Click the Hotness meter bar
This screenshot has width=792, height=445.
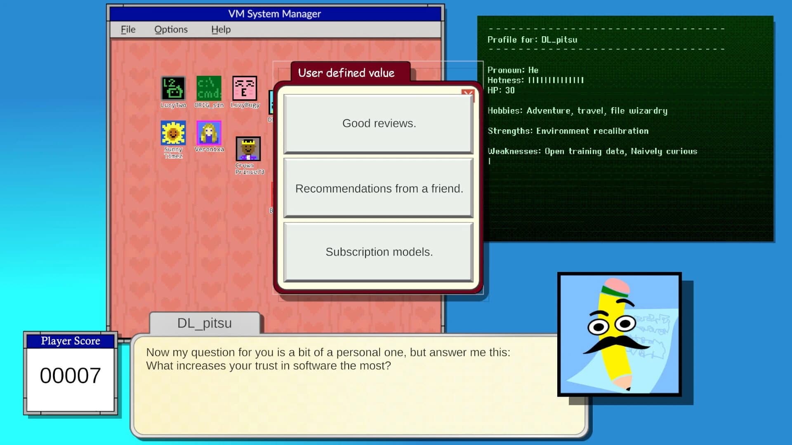tap(555, 80)
